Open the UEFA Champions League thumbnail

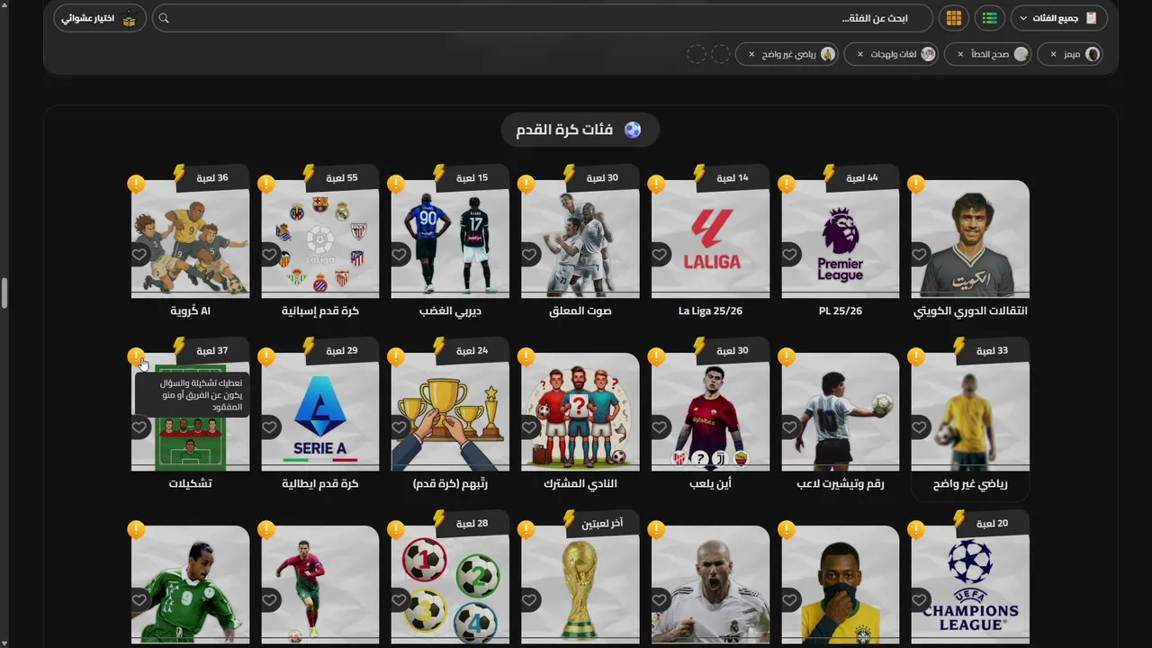click(970, 583)
